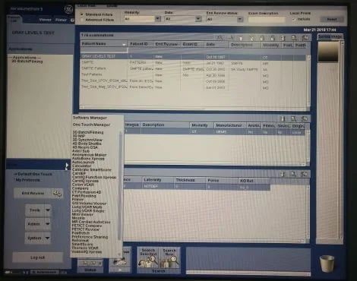Click the hand icon beside End Review
This screenshot has height=281, width=357.
point(57,194)
